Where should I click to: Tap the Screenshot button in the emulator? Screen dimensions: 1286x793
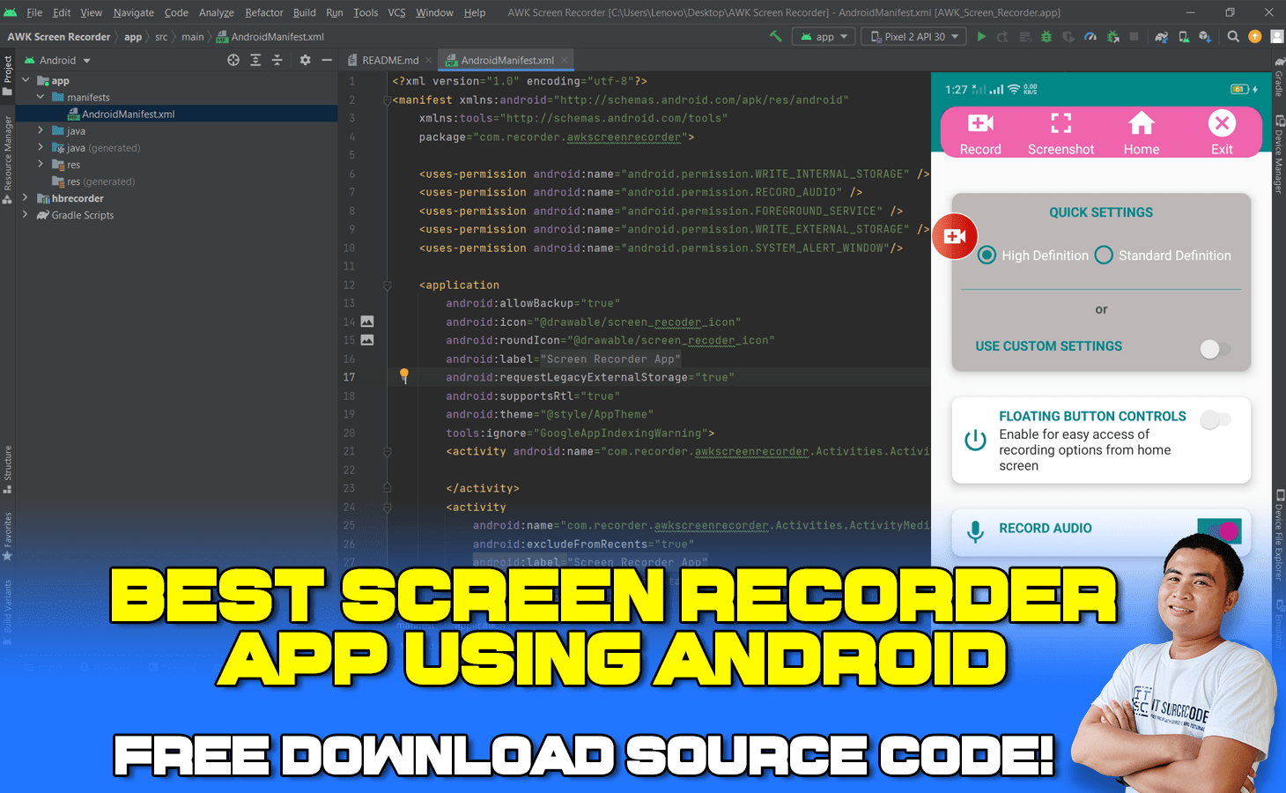pos(1061,132)
